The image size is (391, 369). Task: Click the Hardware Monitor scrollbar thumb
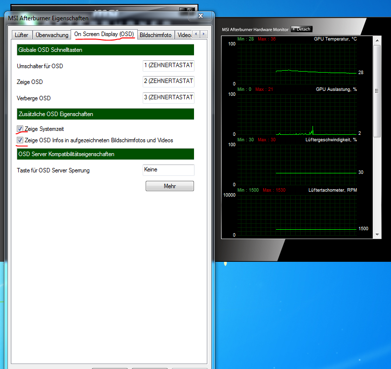coord(377,91)
